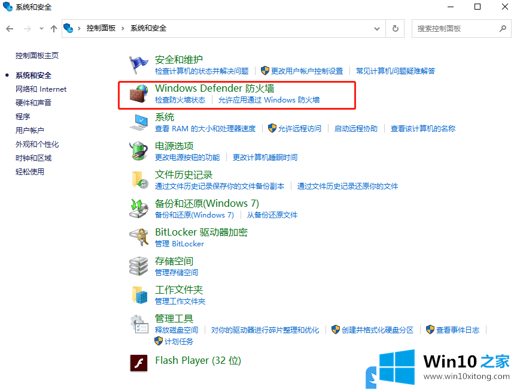The height and width of the screenshot is (392, 517).
Task: Open the 文件历史记录 heading link
Action: point(184,174)
